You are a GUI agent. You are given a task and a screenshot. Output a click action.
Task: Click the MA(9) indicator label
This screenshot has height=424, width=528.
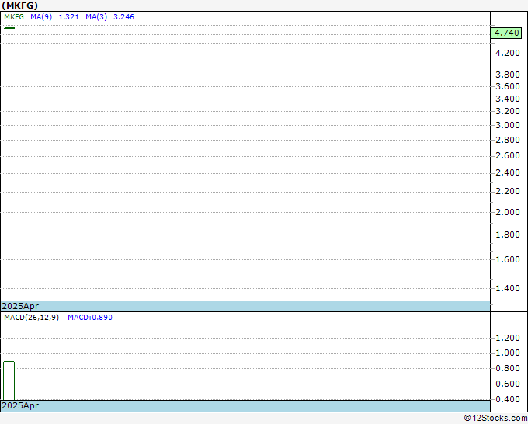pyautogui.click(x=41, y=17)
